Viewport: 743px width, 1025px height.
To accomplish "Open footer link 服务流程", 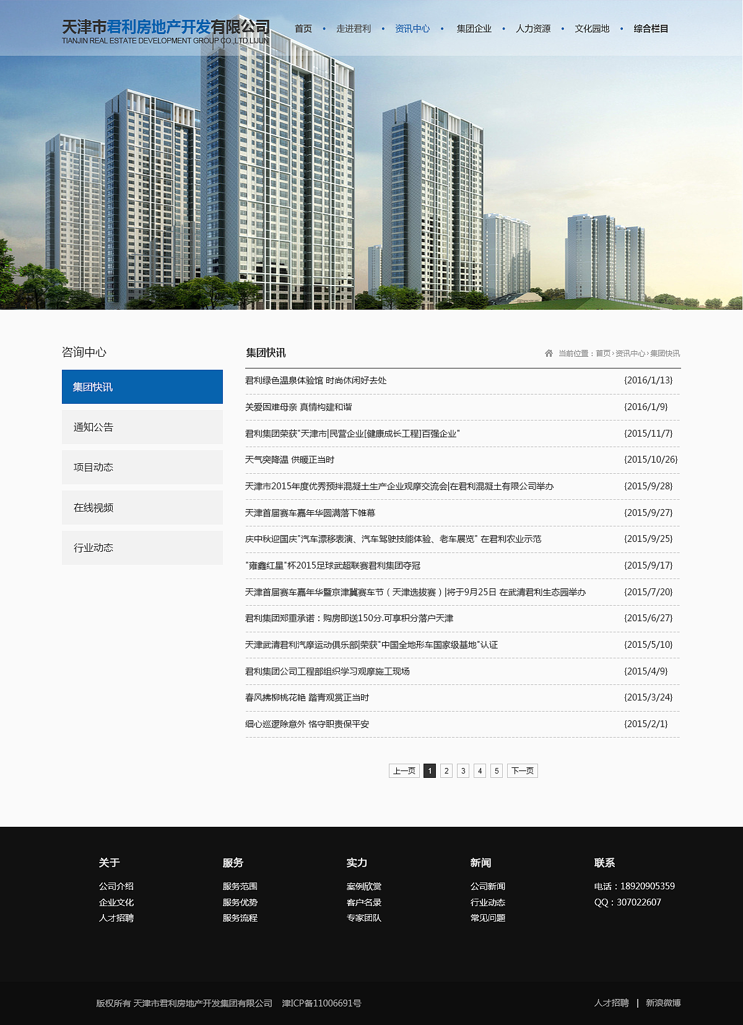I will pos(240,918).
